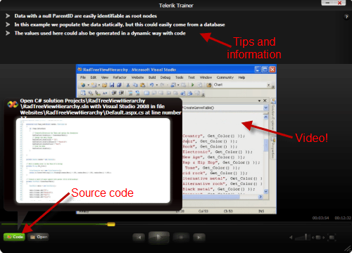Click the Copy icon in toolbar
This screenshot has height=253, width=352.
pyautogui.click(x=135, y=85)
